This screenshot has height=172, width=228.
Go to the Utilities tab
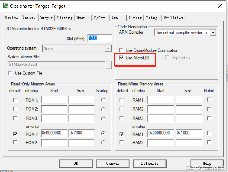(x=173, y=18)
